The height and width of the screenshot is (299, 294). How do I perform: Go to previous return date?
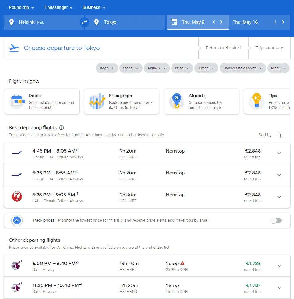coord(275,22)
